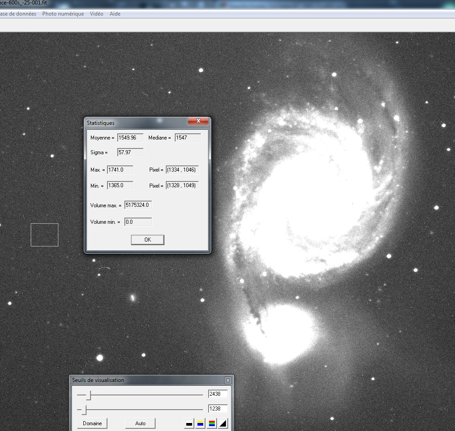455x431 pixels.
Task: Select the yellow-blue false color display icon
Action: click(x=200, y=423)
